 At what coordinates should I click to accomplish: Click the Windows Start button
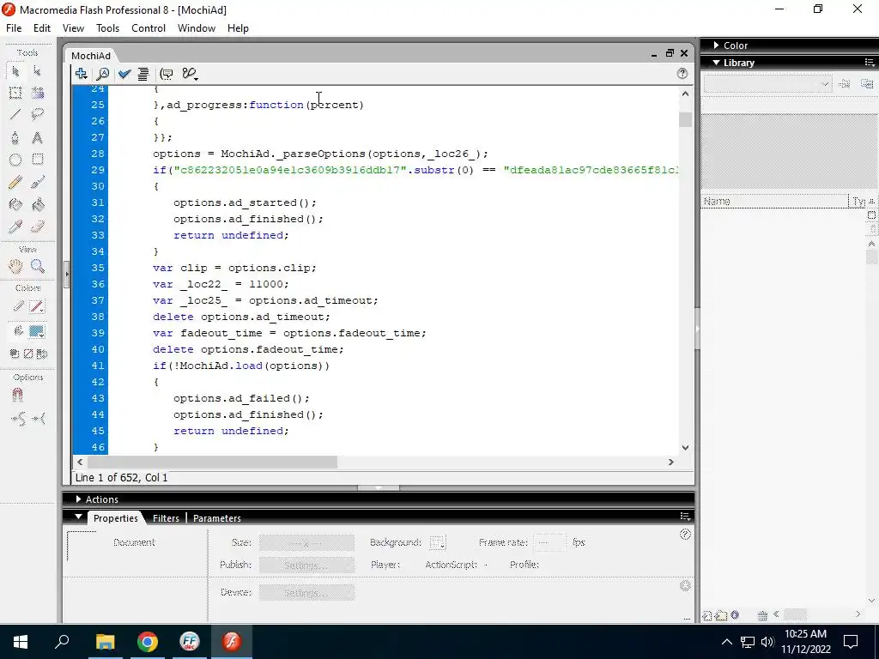coord(21,642)
